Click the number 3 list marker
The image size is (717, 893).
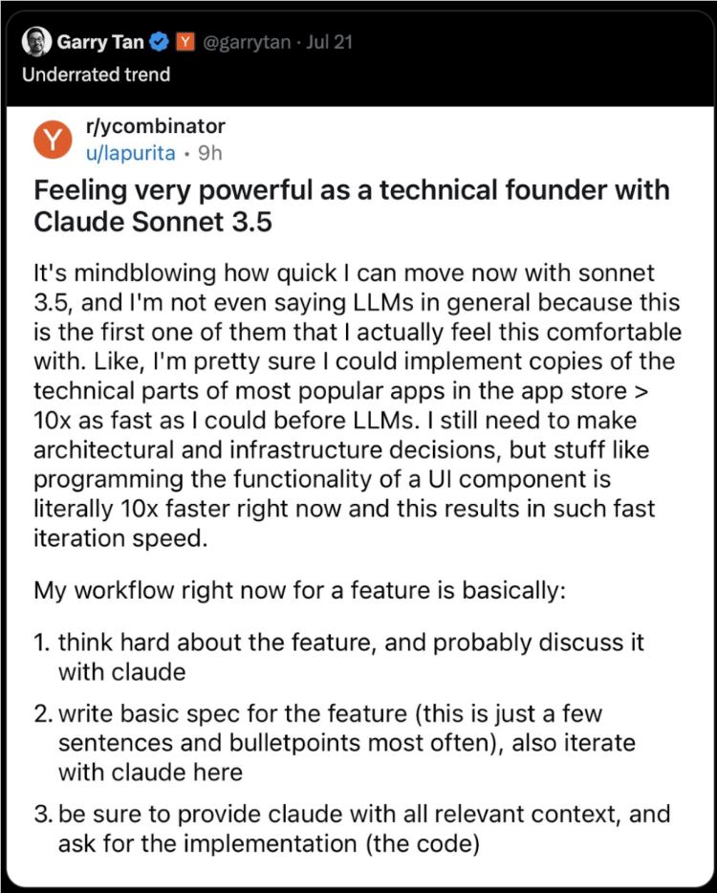(43, 815)
